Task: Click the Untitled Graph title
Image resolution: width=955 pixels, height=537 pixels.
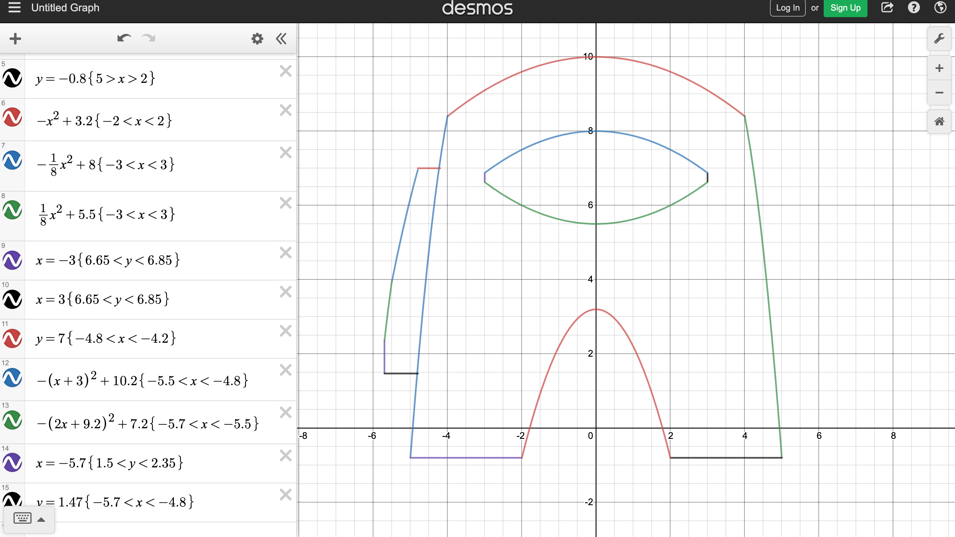Action: 65,8
